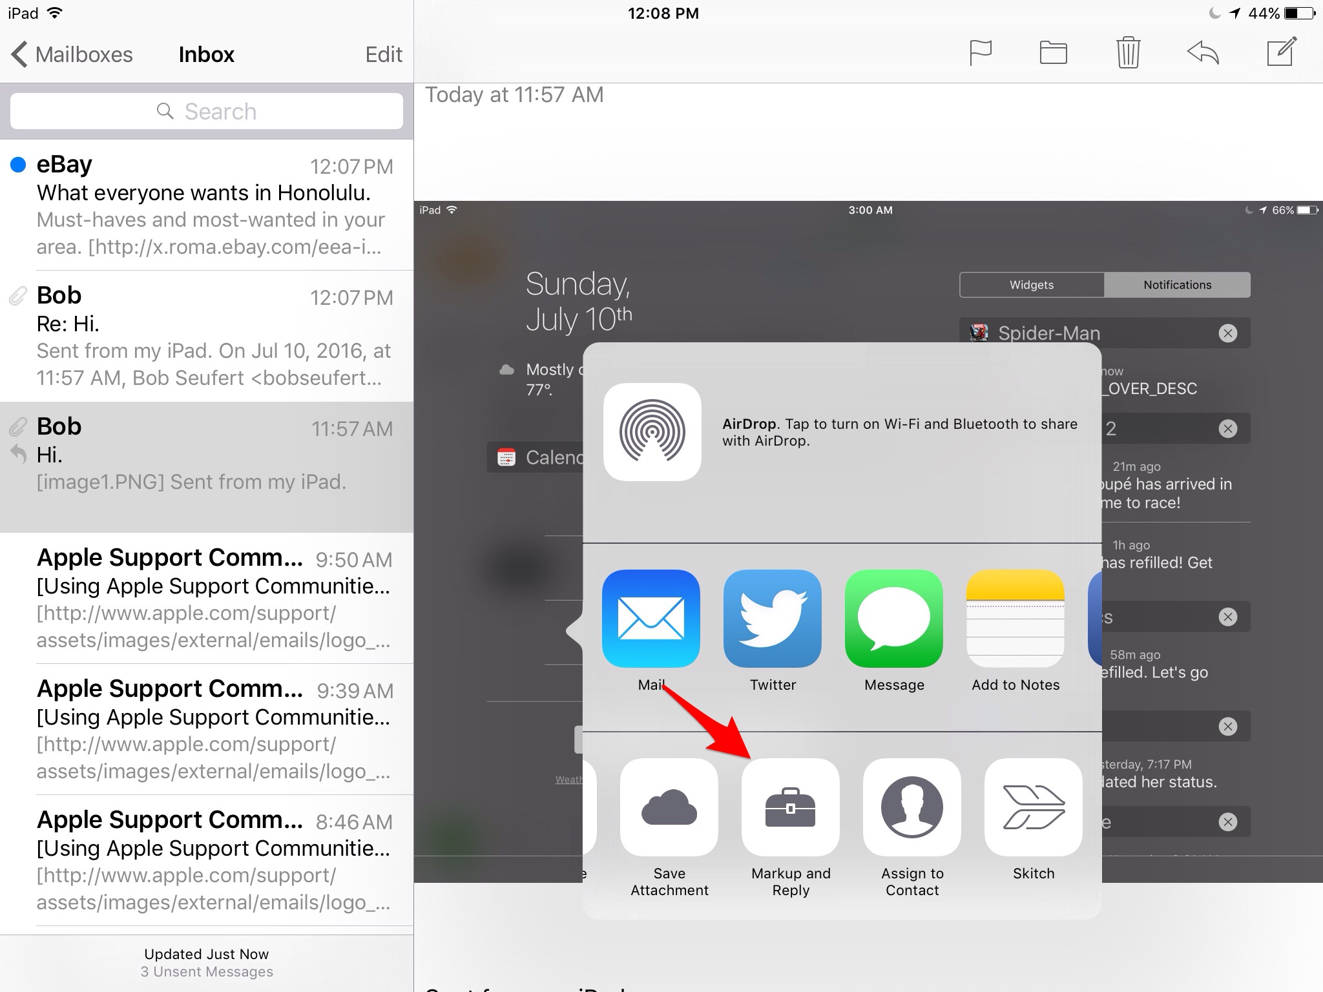The height and width of the screenshot is (992, 1323).
Task: Share via the Mail app icon
Action: pyautogui.click(x=651, y=618)
